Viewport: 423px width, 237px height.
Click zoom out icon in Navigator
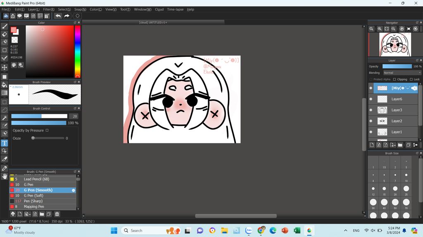[x=393, y=29]
